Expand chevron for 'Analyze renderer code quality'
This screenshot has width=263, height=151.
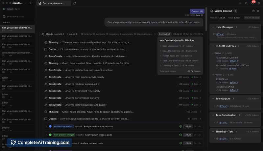[x=201, y=84]
